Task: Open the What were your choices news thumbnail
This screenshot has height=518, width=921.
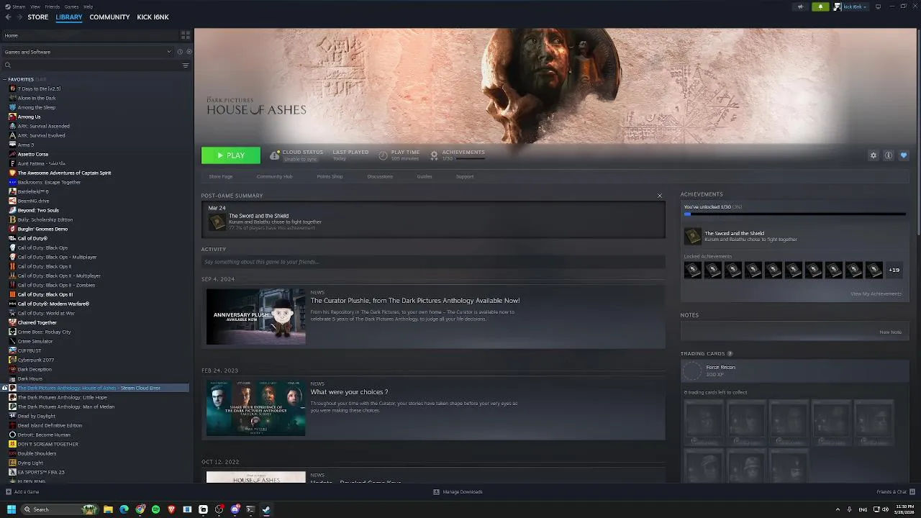Action: [255, 408]
